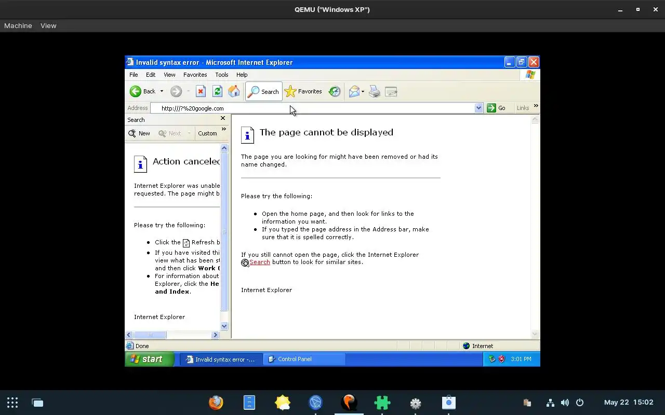Screen dimensions: 665x415
Task: Open the QEMU View menu
Action: pos(48,25)
